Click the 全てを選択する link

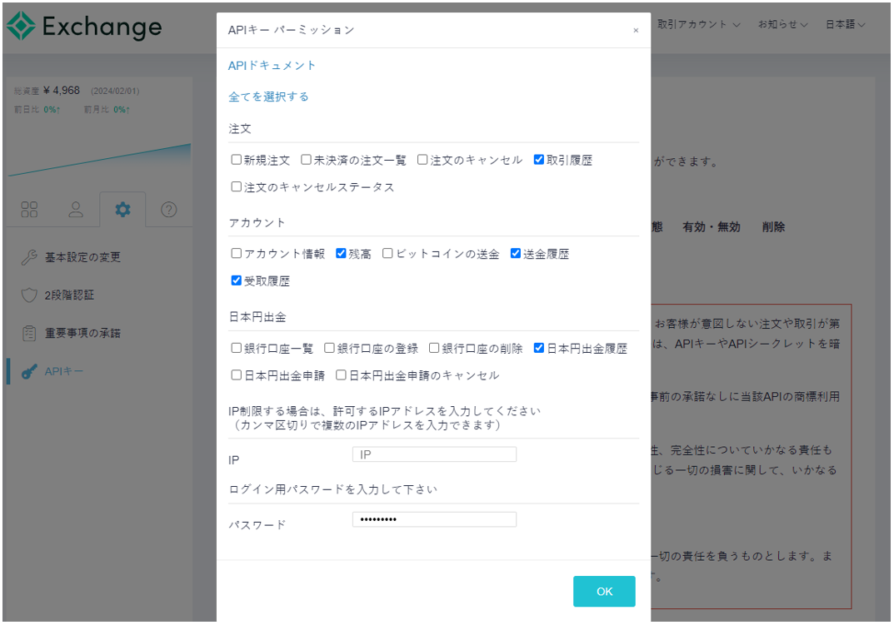point(268,97)
